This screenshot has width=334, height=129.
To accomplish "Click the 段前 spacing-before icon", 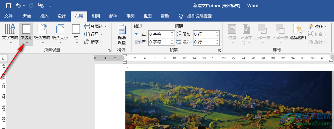I will [x=179, y=34].
